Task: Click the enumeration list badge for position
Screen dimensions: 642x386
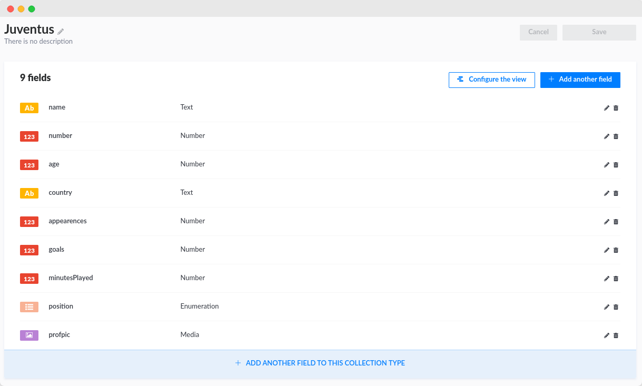Action: pos(29,307)
